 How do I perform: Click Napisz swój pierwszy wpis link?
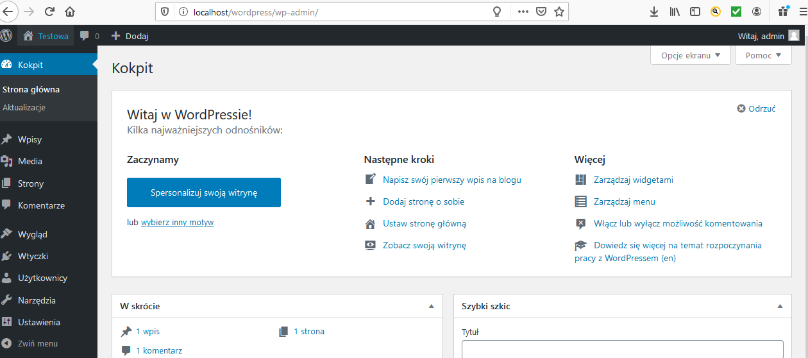point(452,180)
